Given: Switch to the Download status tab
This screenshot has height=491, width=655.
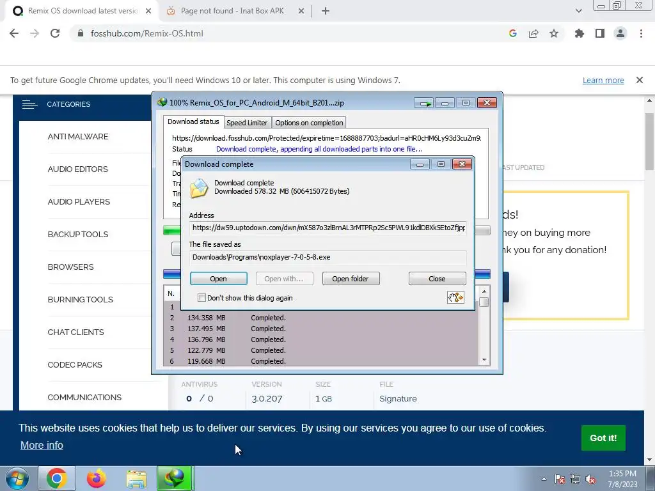Looking at the screenshot, I should pyautogui.click(x=193, y=122).
